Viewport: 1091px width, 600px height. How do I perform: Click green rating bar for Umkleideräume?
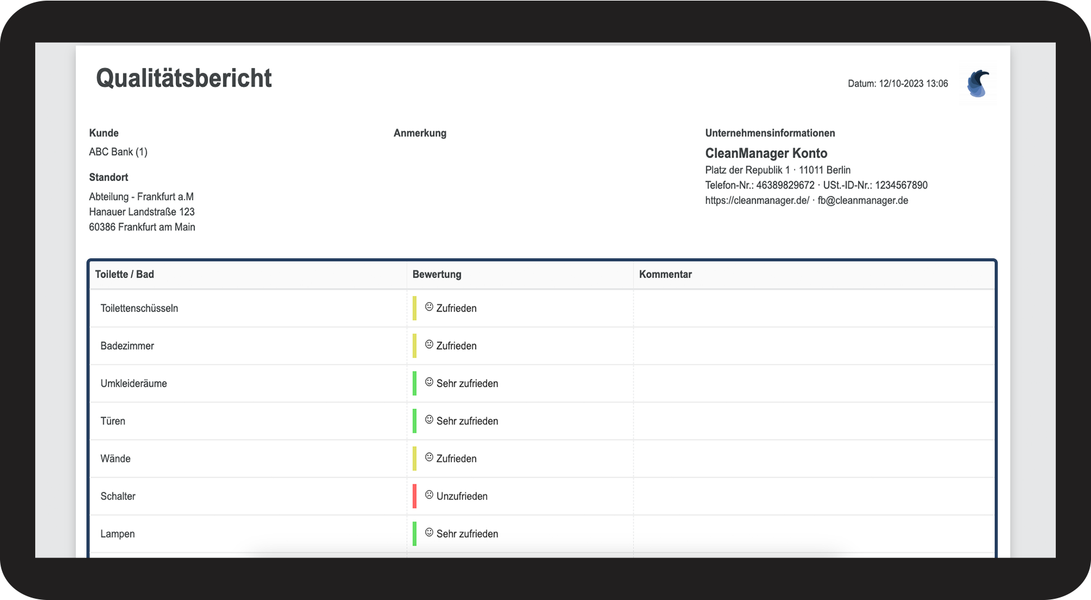tap(414, 384)
